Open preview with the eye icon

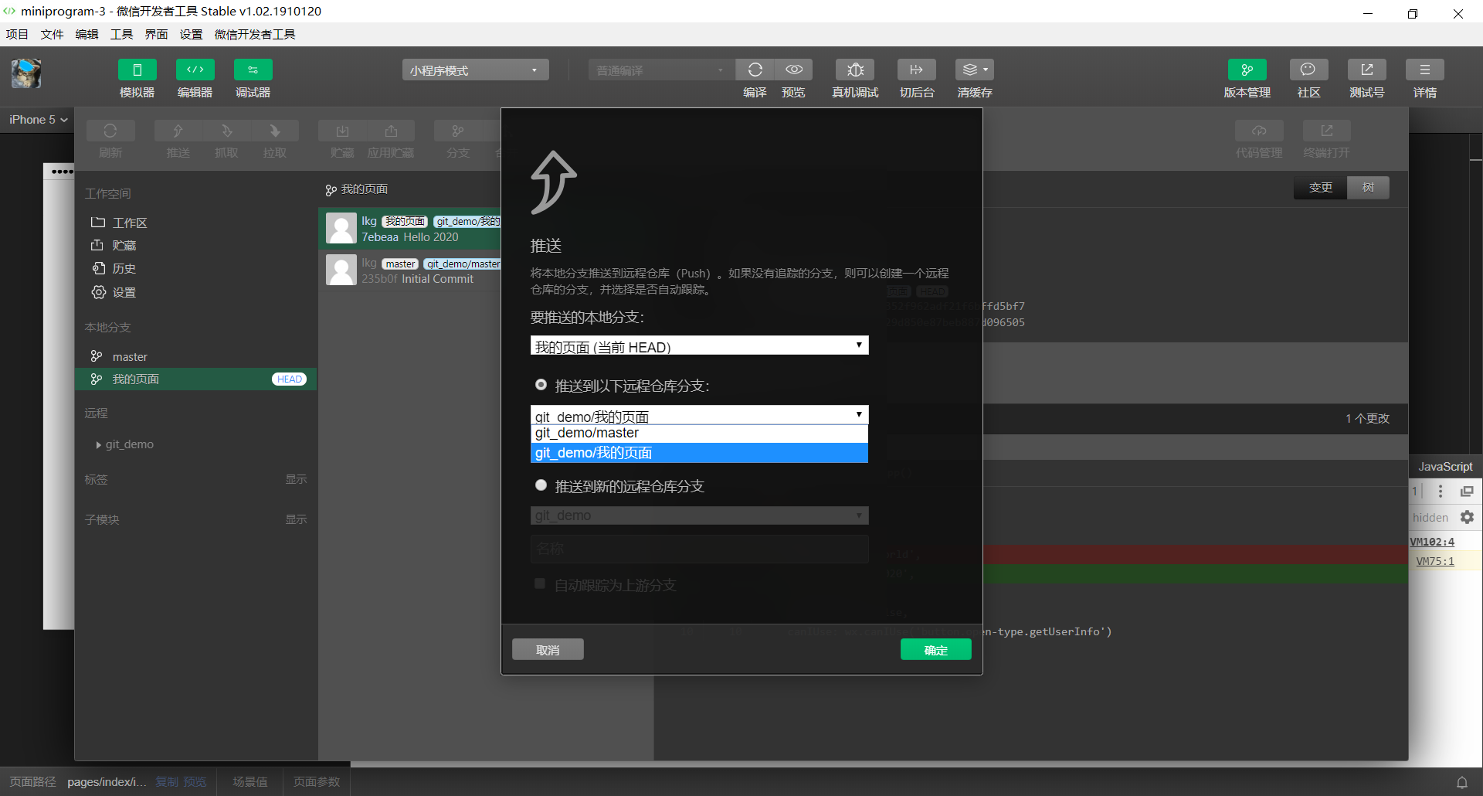click(794, 70)
